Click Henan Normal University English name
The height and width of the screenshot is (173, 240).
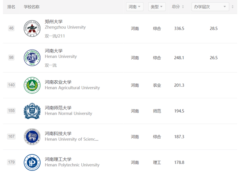(x=68, y=114)
